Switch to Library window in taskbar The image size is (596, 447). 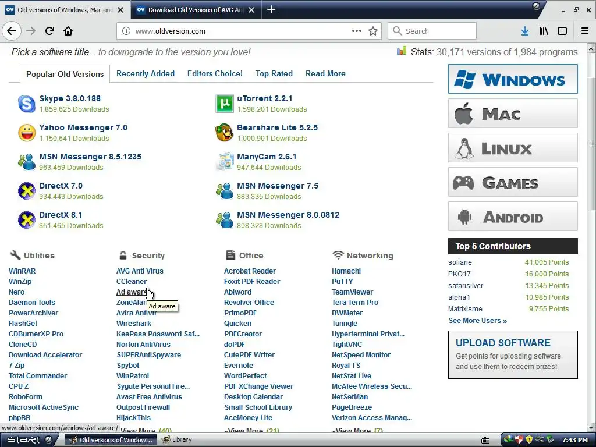177,440
